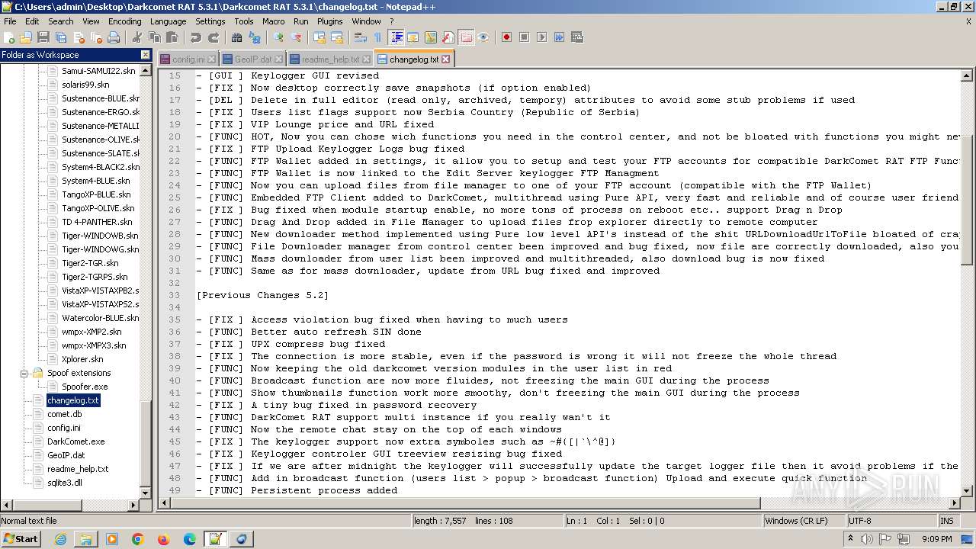Open Google Chrome from the taskbar
The width and height of the screenshot is (976, 549).
tap(138, 539)
